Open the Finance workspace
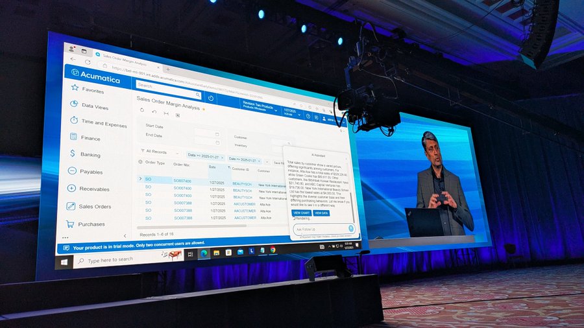Image resolution: width=584 pixels, height=328 pixels. coord(90,138)
